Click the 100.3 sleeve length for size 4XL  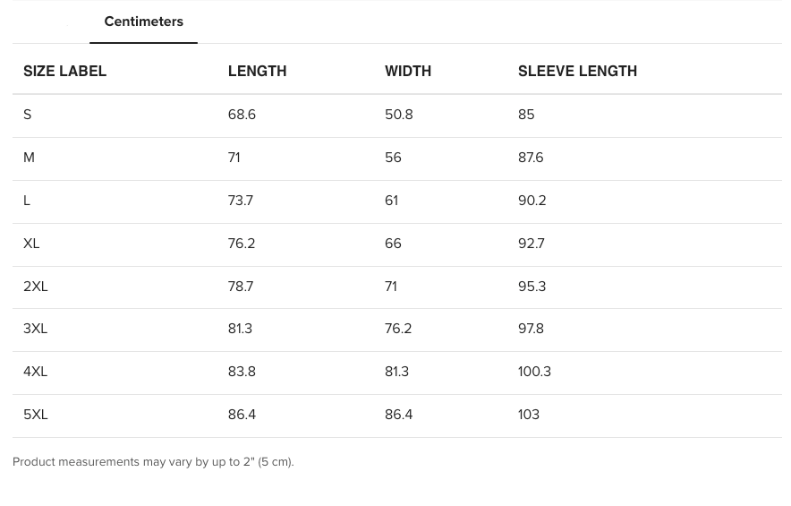tap(534, 372)
